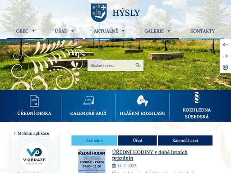Expand the OBEC dropdown arrow
The image size is (231, 173).
click(x=33, y=31)
